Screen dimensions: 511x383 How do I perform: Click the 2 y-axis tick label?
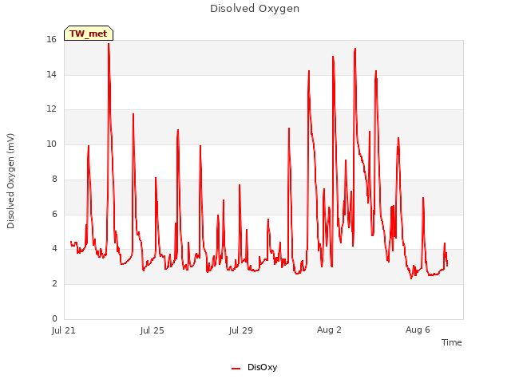point(54,284)
